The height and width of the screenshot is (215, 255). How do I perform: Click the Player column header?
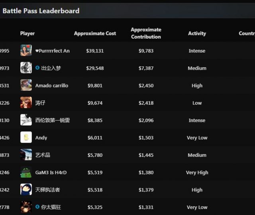click(x=27, y=33)
